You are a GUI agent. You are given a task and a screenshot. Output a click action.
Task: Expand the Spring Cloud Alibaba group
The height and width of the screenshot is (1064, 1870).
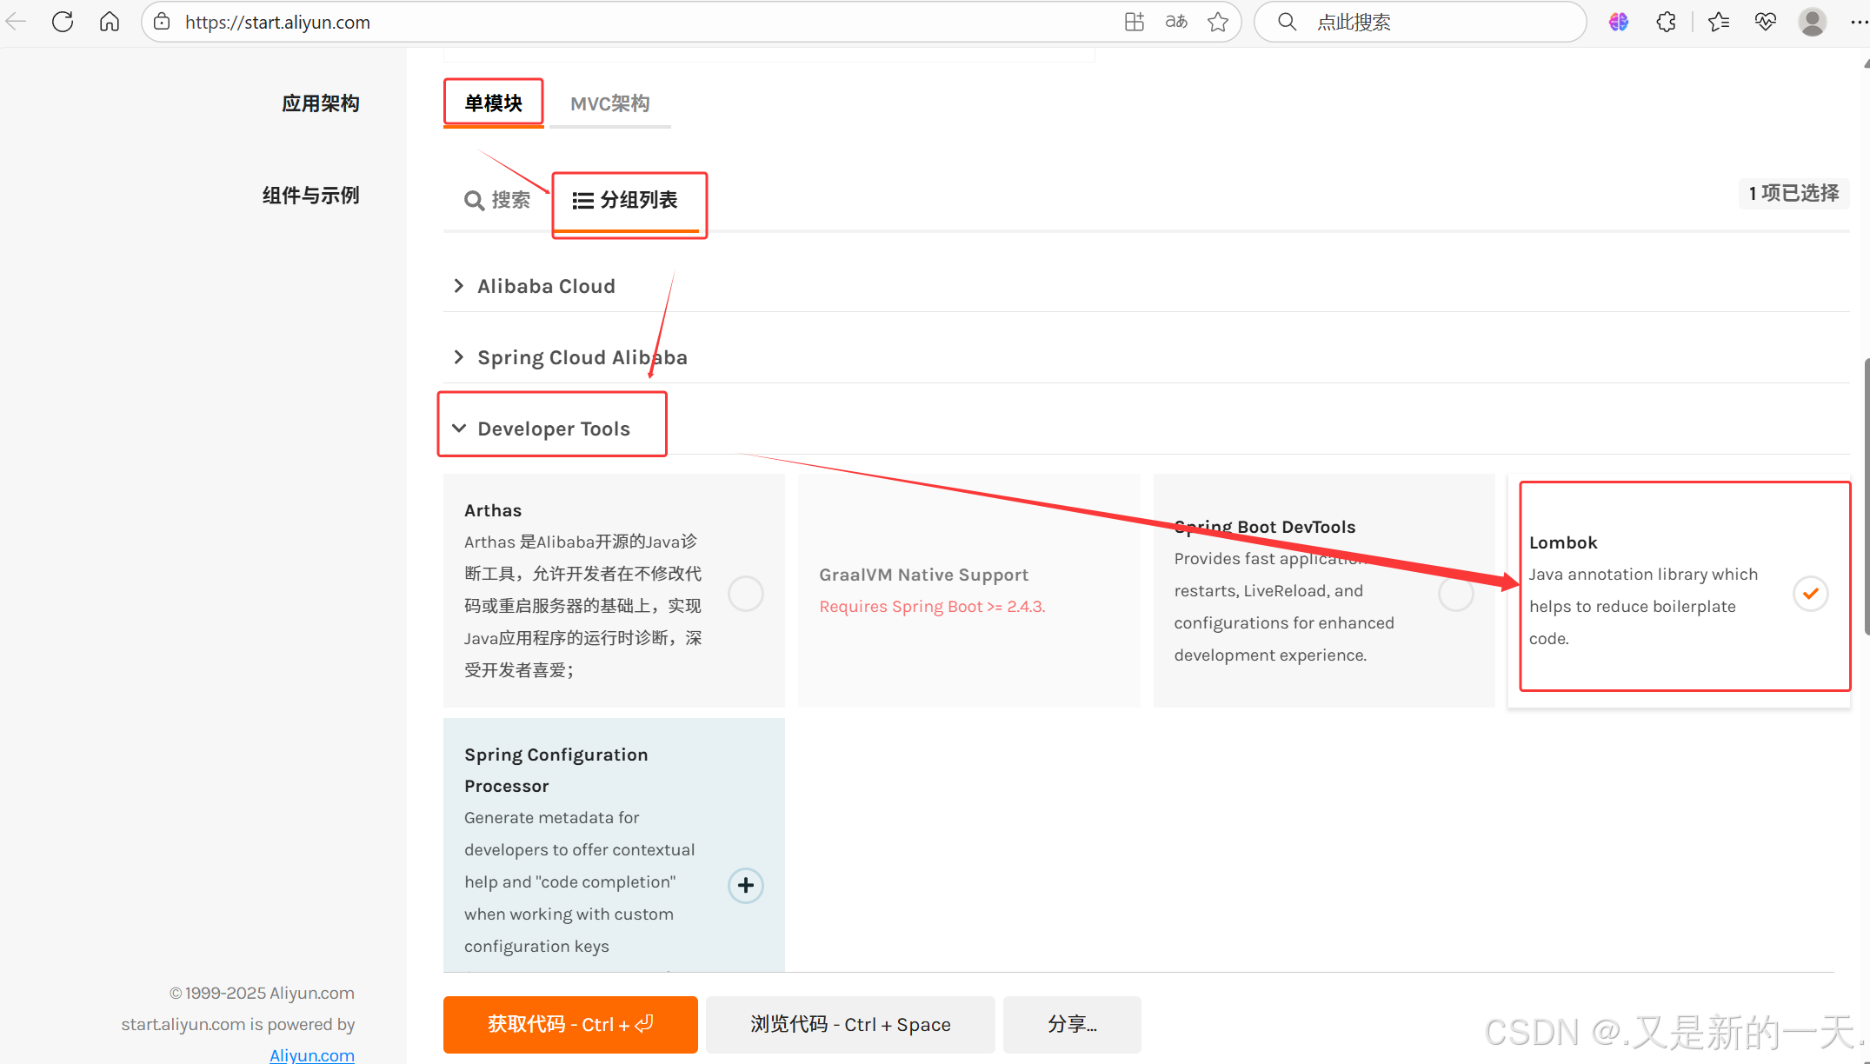(x=570, y=357)
